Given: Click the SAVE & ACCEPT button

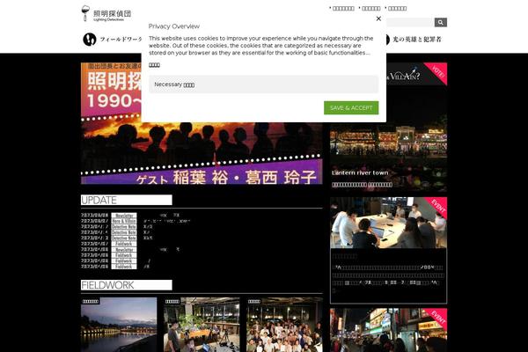Looking at the screenshot, I should pos(351,107).
